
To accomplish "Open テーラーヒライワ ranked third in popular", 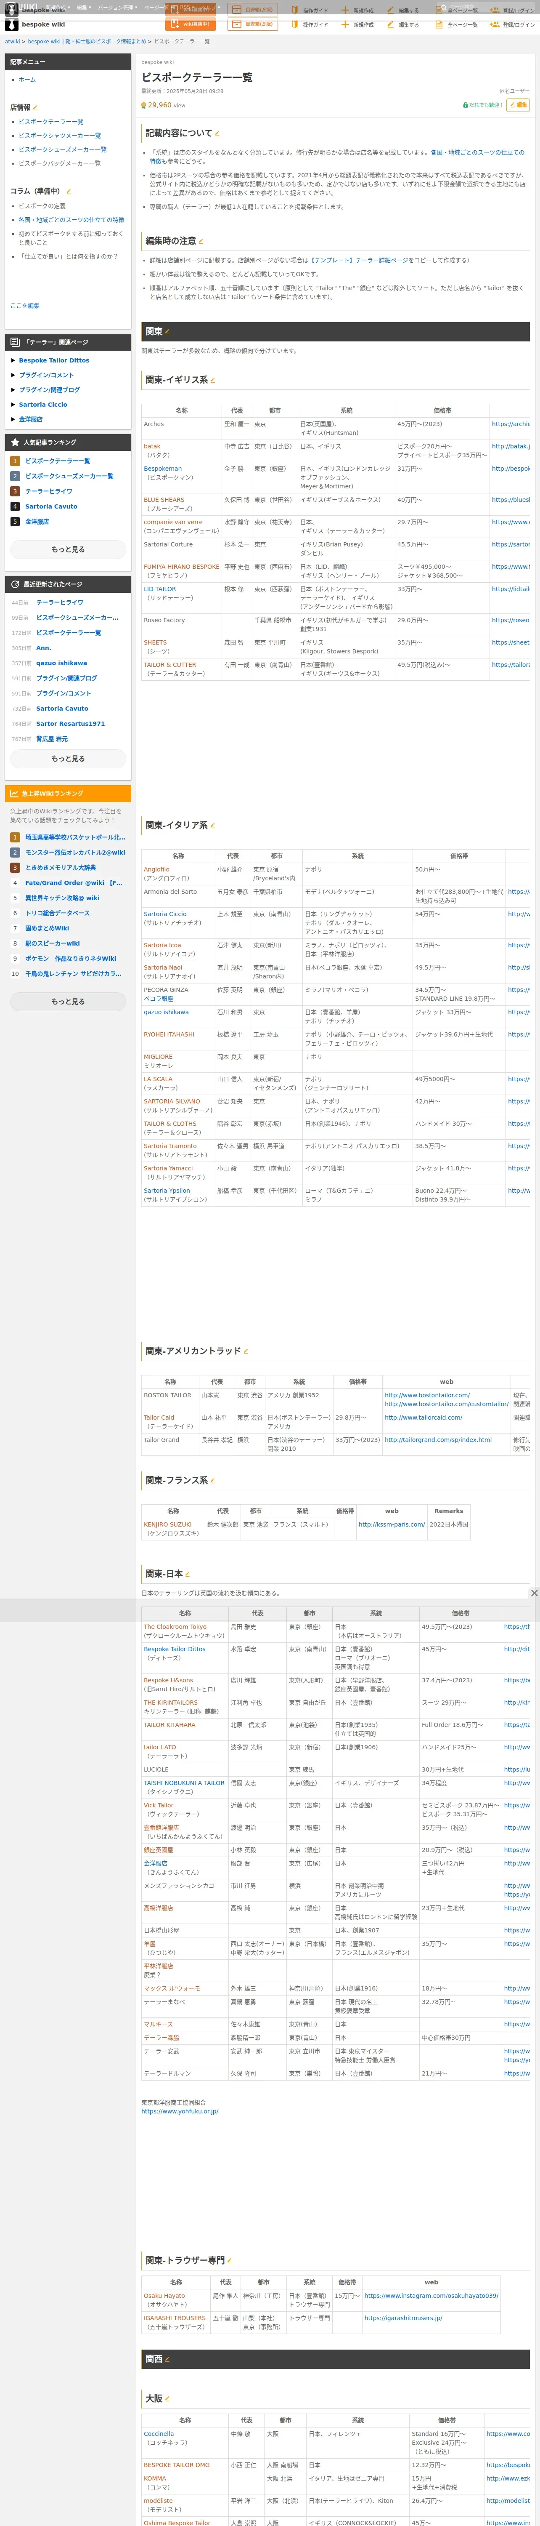I will click(x=49, y=491).
